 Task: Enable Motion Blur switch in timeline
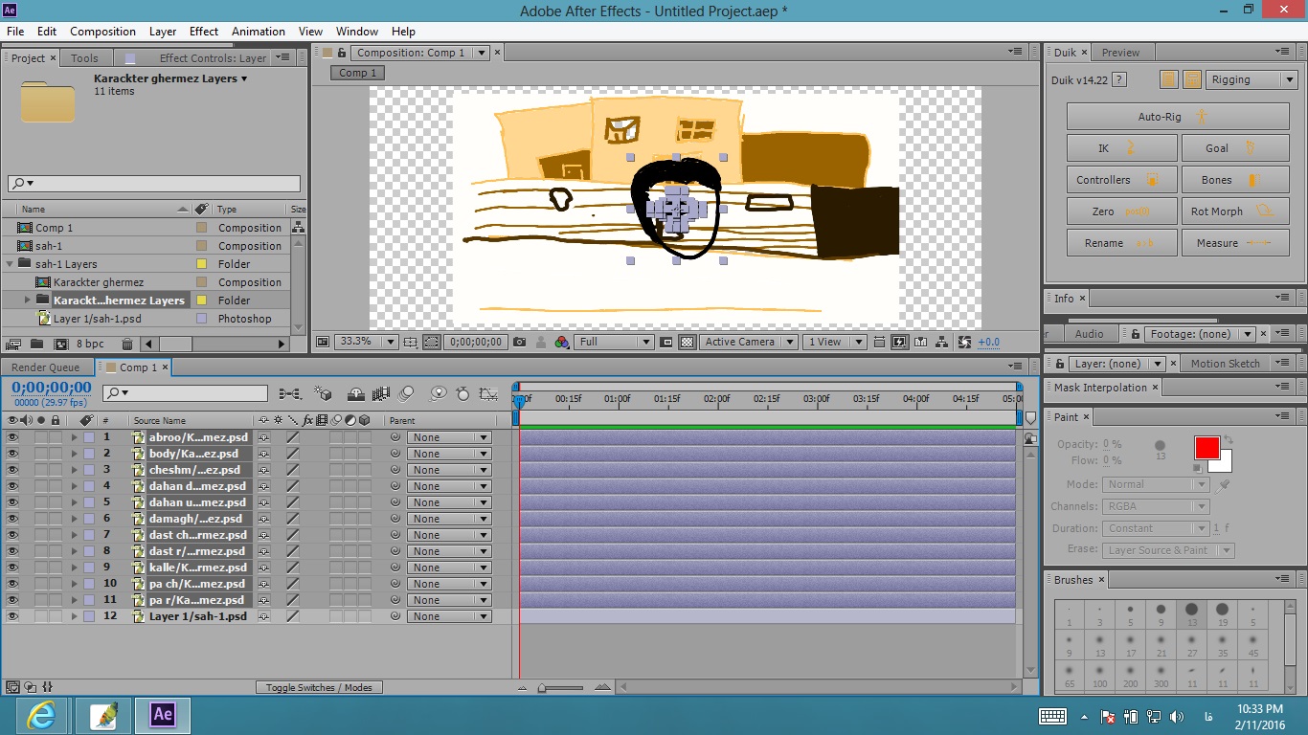406,393
